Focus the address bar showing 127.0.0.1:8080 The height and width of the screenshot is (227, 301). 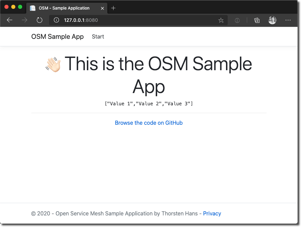pyautogui.click(x=136, y=20)
